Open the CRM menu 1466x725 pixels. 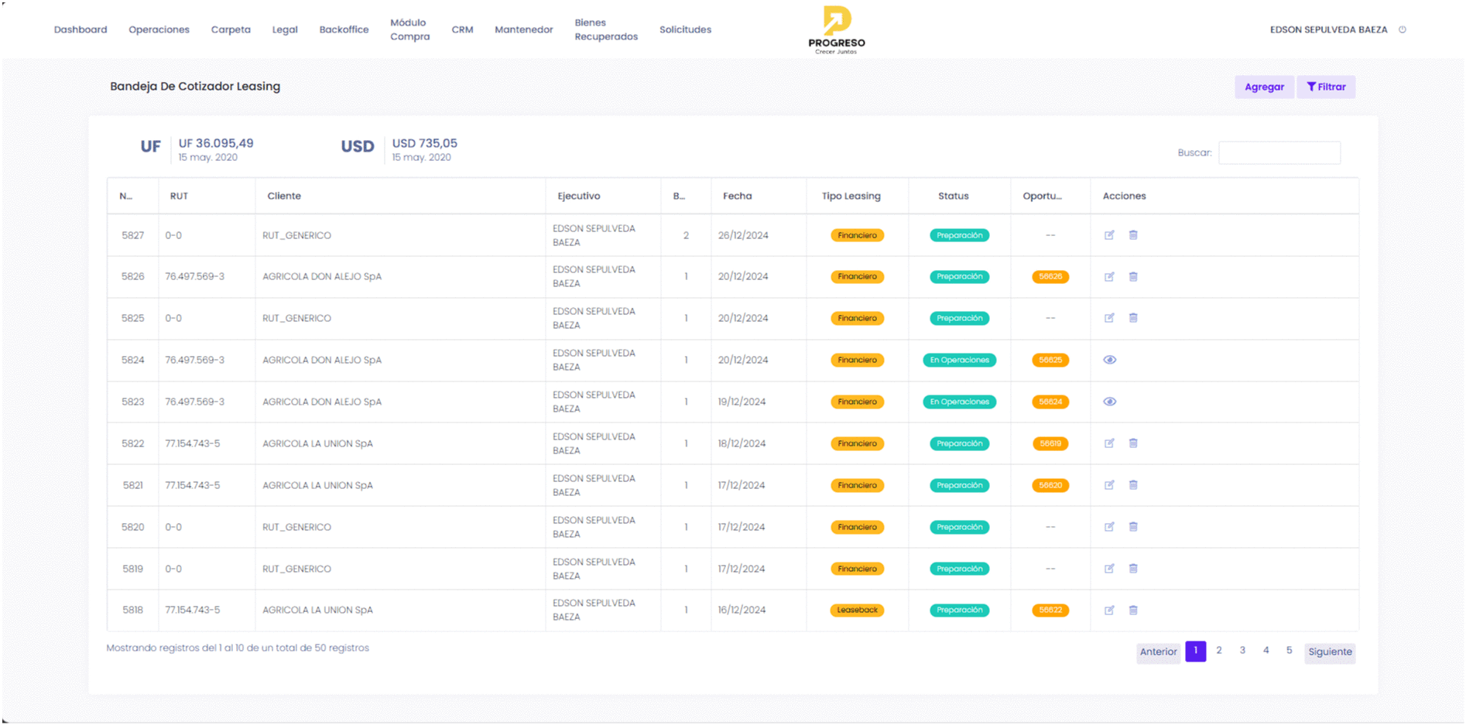click(x=462, y=29)
